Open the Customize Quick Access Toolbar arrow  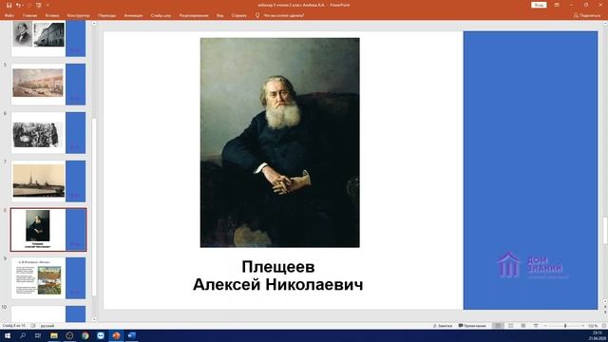[47, 5]
